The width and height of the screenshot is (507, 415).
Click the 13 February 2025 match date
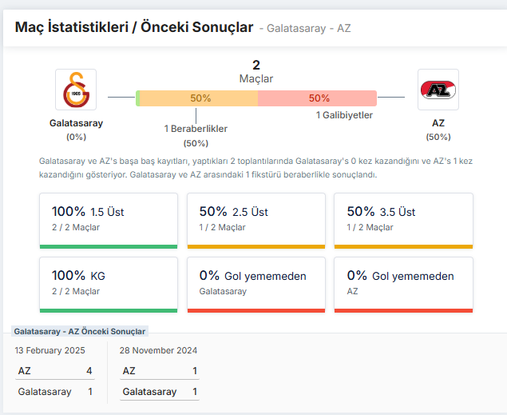pyautogui.click(x=50, y=350)
